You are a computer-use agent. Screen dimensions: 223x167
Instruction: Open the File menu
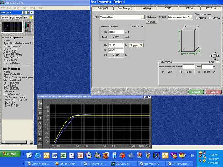pyautogui.click(x=3, y=7)
